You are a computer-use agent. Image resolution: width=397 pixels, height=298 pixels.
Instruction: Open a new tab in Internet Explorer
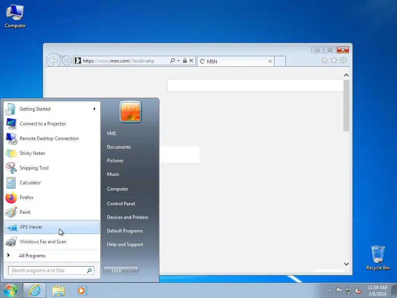click(280, 61)
